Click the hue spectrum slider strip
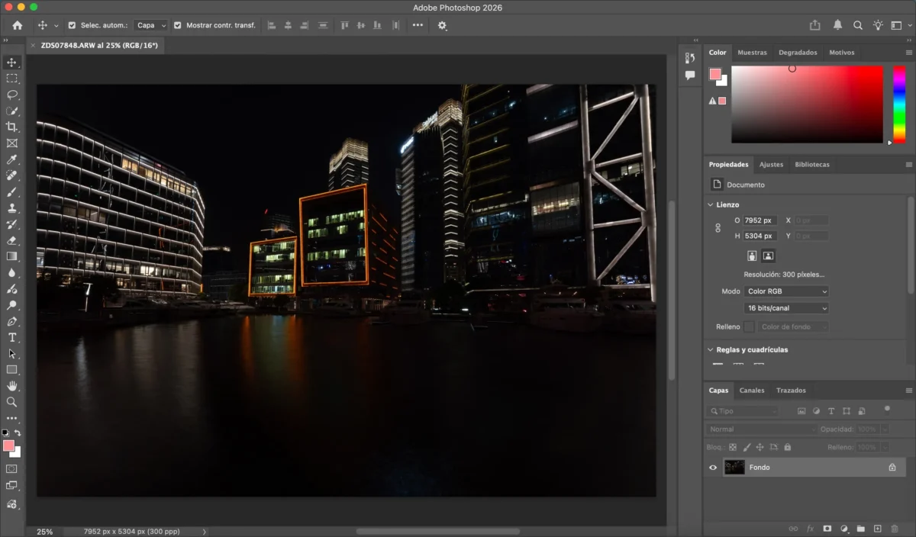Image resolution: width=916 pixels, height=537 pixels. [899, 104]
